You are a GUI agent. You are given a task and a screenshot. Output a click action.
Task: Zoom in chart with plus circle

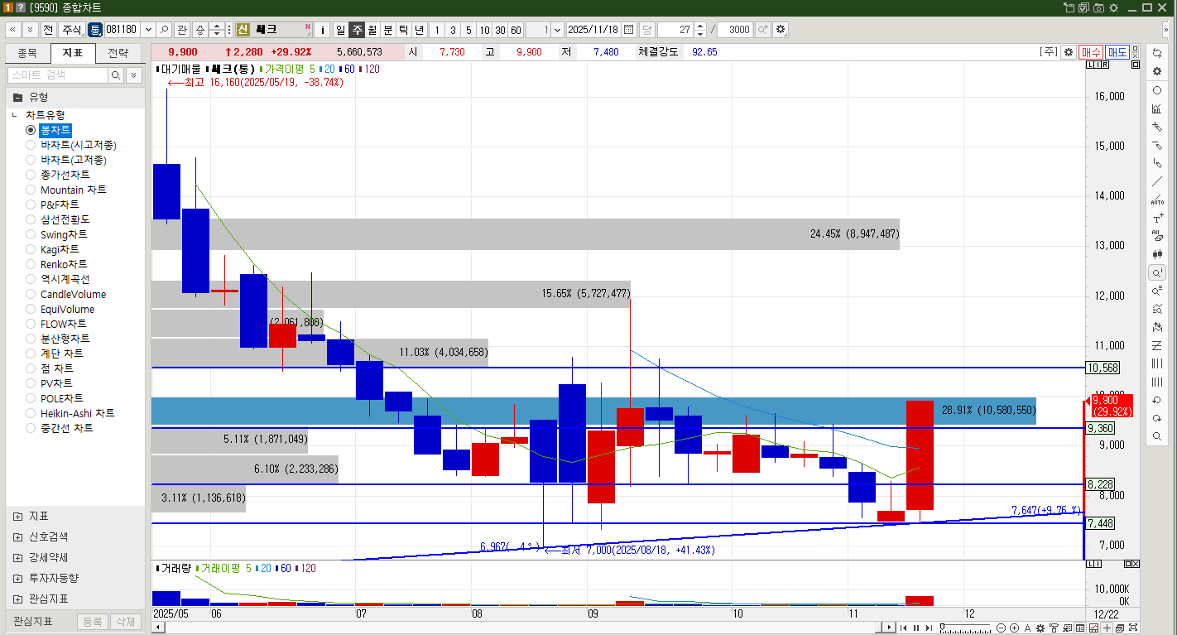pyautogui.click(x=1015, y=628)
